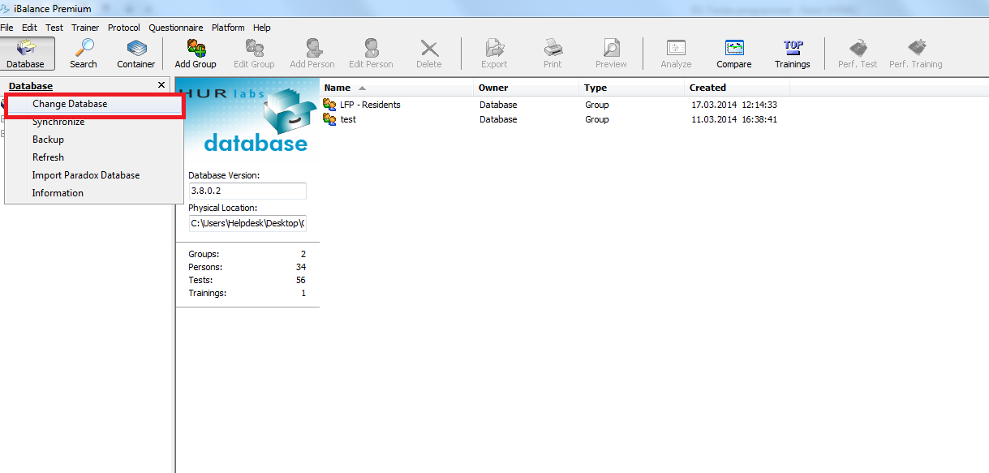
Task: Click the Tests count row
Action: point(247,280)
